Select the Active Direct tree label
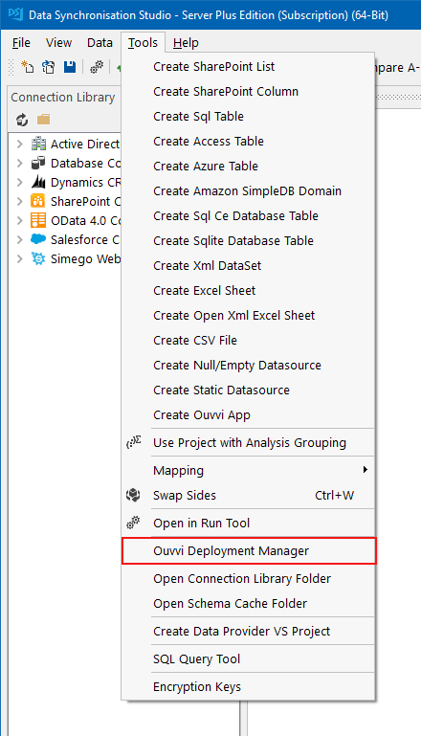Screen dimensions: 421x736 [85, 144]
